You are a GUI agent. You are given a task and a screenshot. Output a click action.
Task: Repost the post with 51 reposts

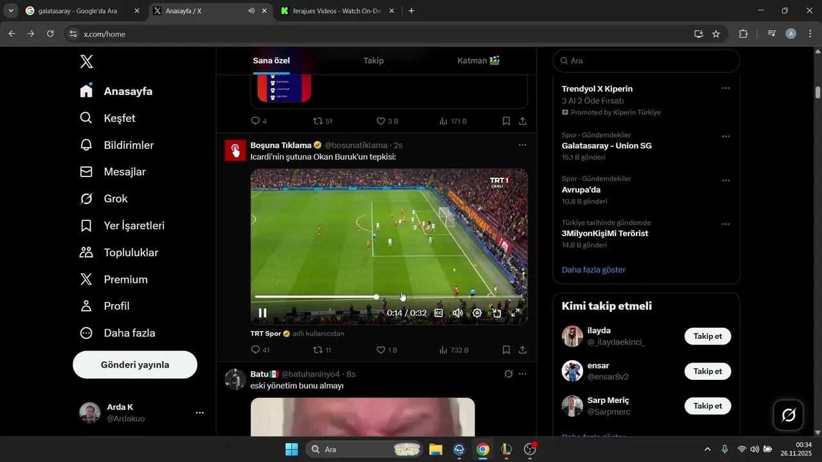pos(322,121)
